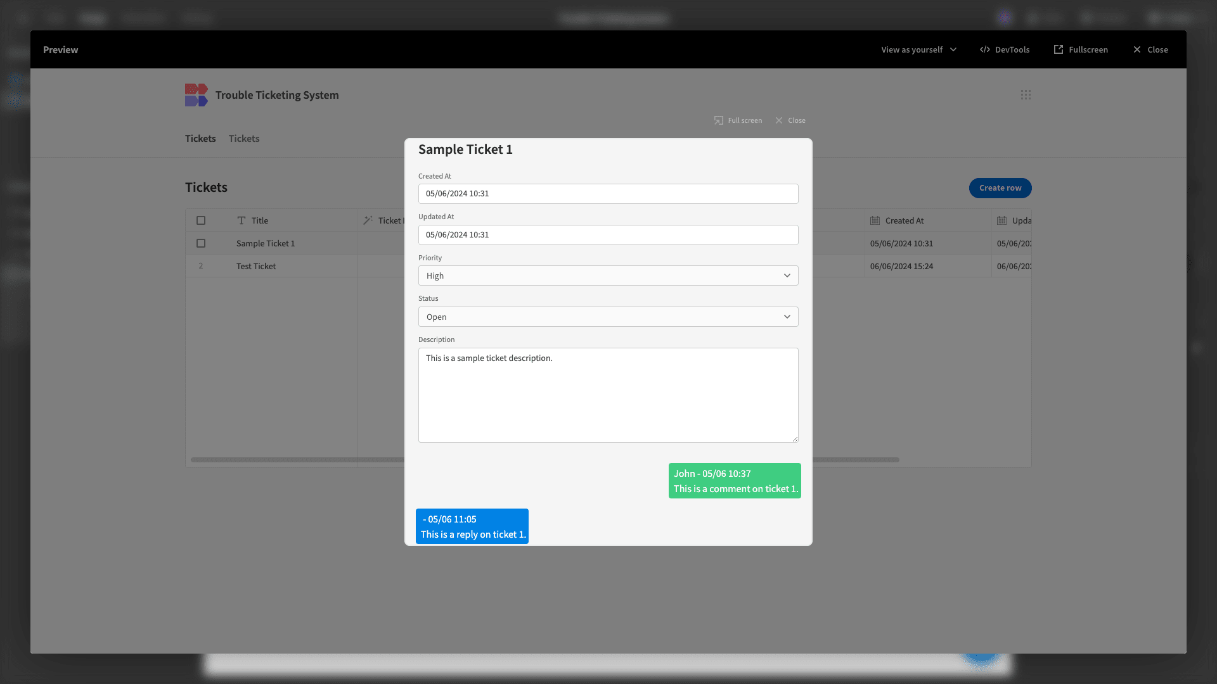Click the calendar icon beside Updated column header

coord(1001,220)
